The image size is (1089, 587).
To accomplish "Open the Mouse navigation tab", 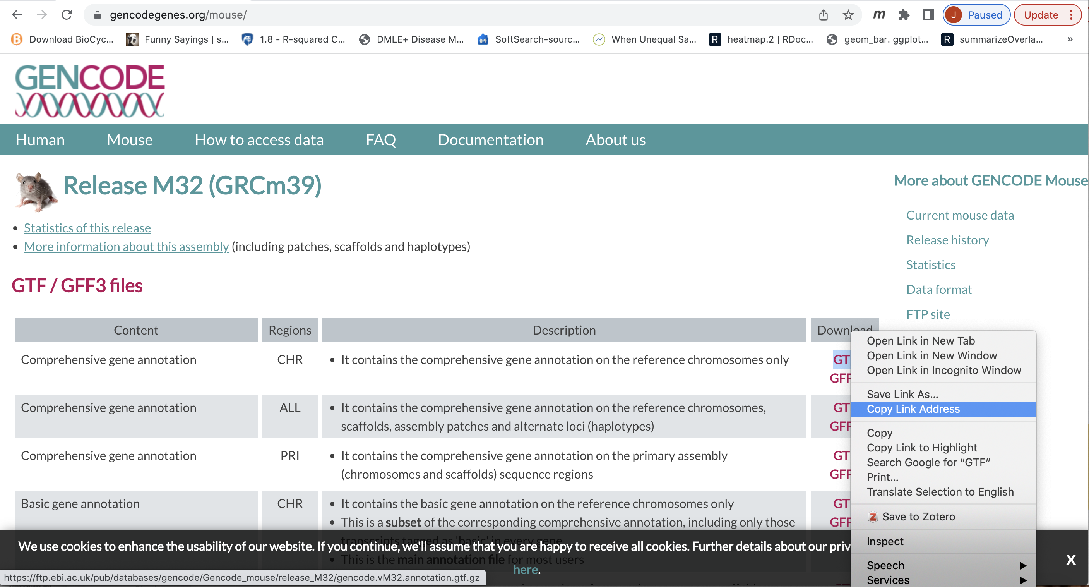I will pos(128,140).
